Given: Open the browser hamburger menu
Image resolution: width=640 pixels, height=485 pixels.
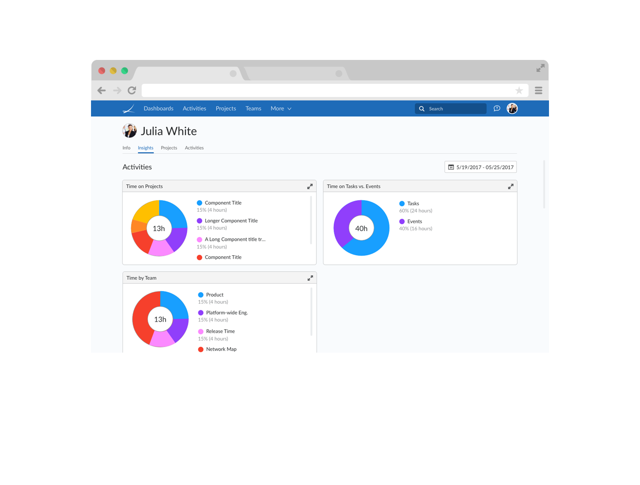Looking at the screenshot, I should [x=538, y=90].
